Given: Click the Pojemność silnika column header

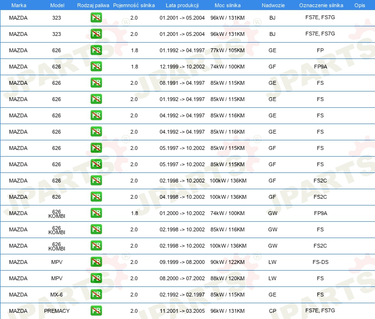Looking at the screenshot, I should point(134,5).
